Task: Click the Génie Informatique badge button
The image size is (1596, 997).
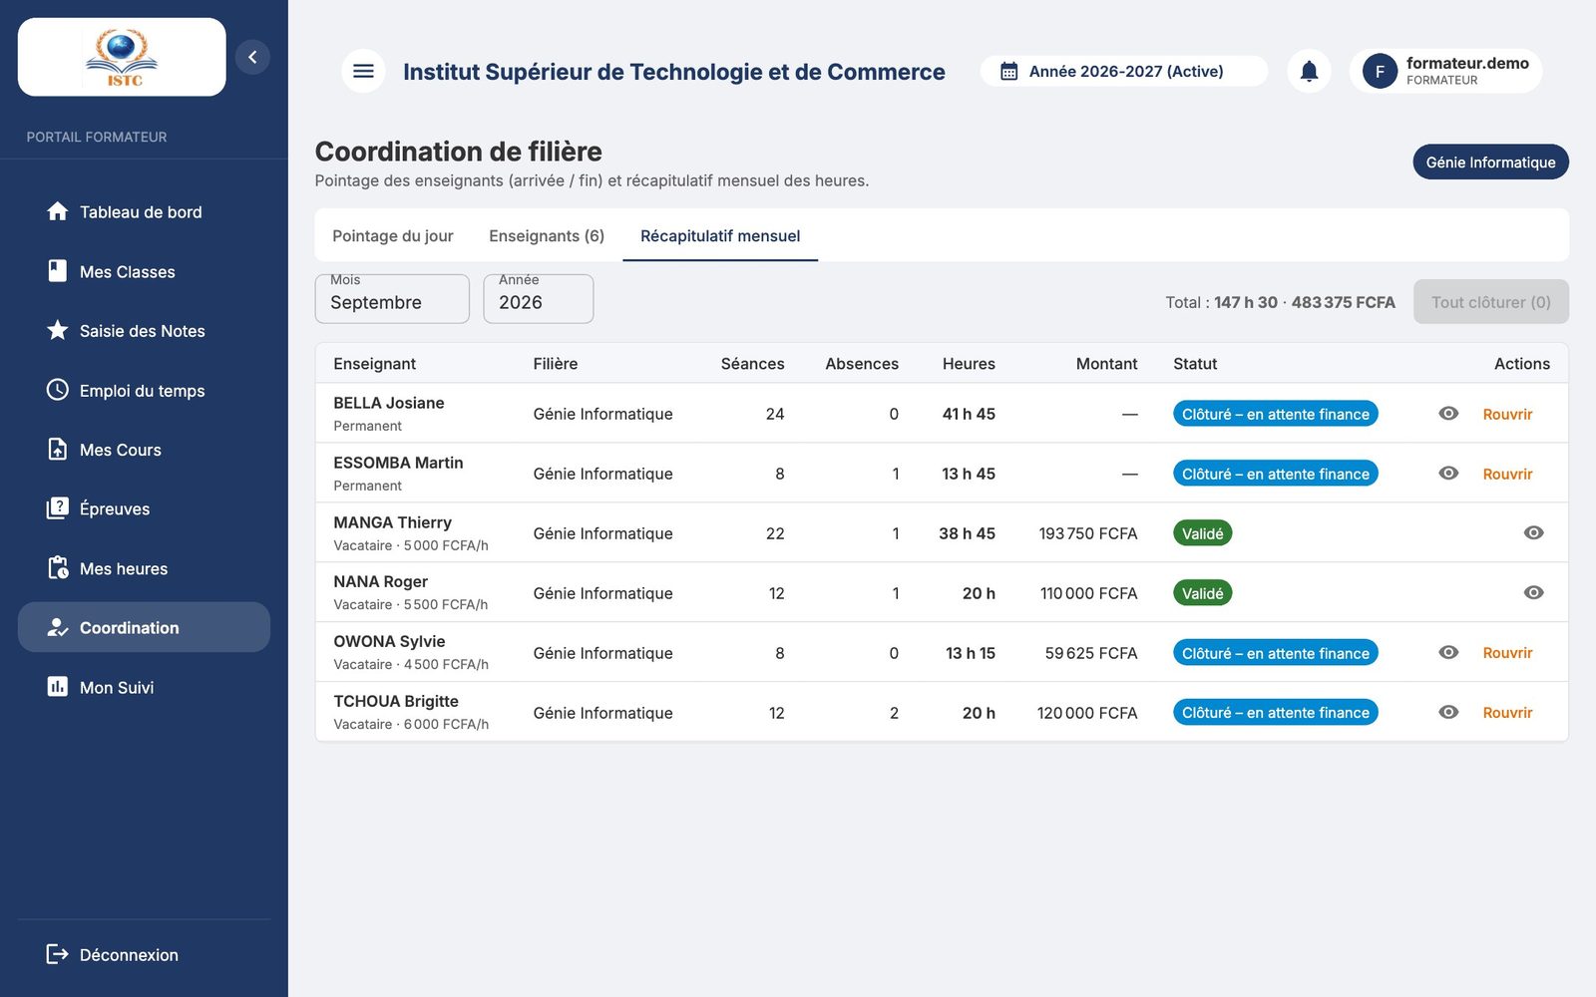Action: [x=1490, y=162]
